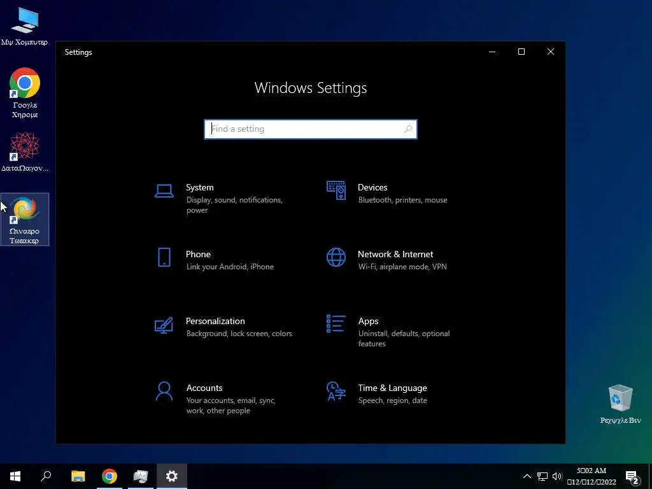
Task: Open the System settings laptop icon
Action: tap(164, 191)
